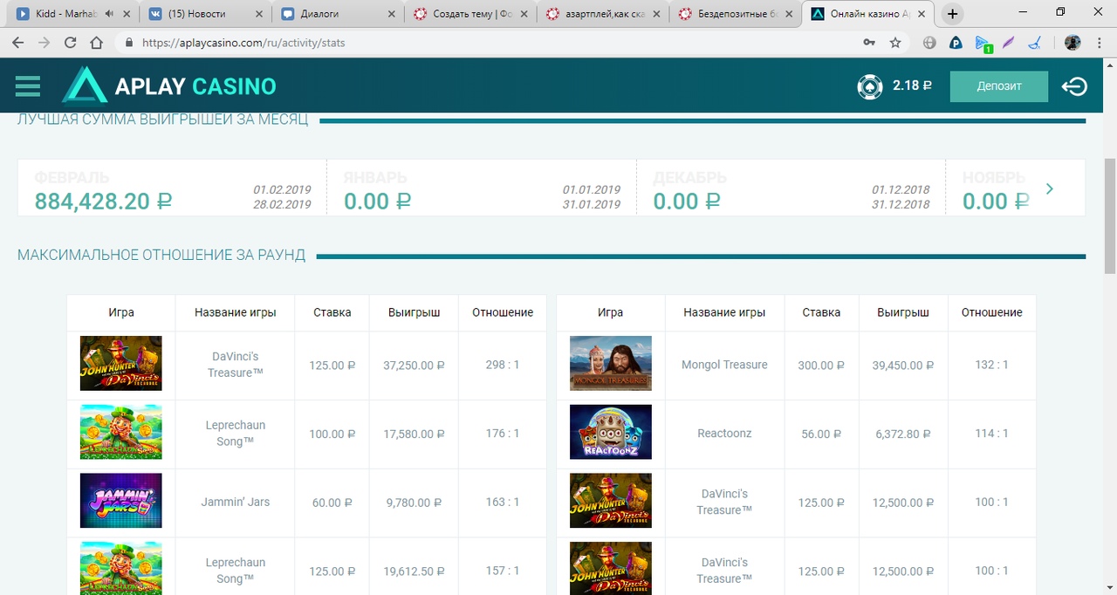Click the 132 : 1 ratio cell
The image size is (1117, 595).
click(991, 365)
